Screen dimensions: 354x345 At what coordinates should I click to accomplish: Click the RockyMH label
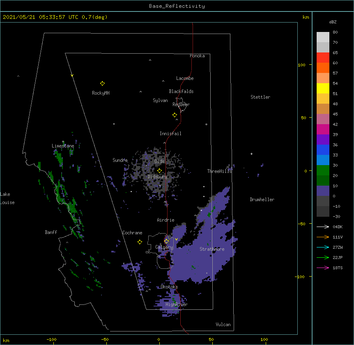click(x=101, y=93)
